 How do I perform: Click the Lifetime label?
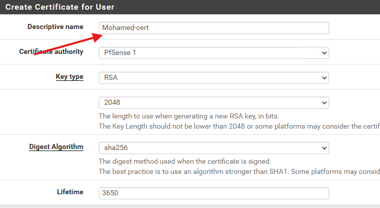click(x=70, y=192)
